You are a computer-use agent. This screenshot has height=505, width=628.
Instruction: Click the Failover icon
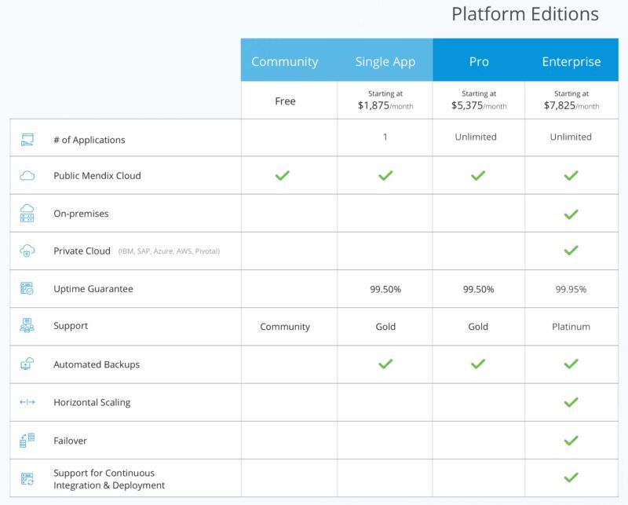pos(27,440)
